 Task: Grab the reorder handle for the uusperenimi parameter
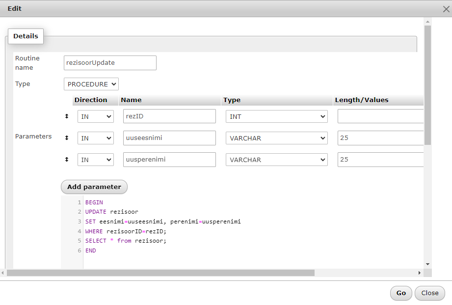67,160
